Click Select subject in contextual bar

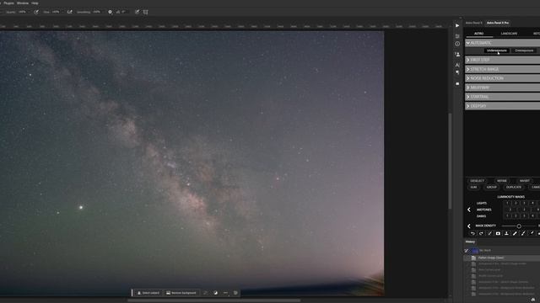[148, 293]
